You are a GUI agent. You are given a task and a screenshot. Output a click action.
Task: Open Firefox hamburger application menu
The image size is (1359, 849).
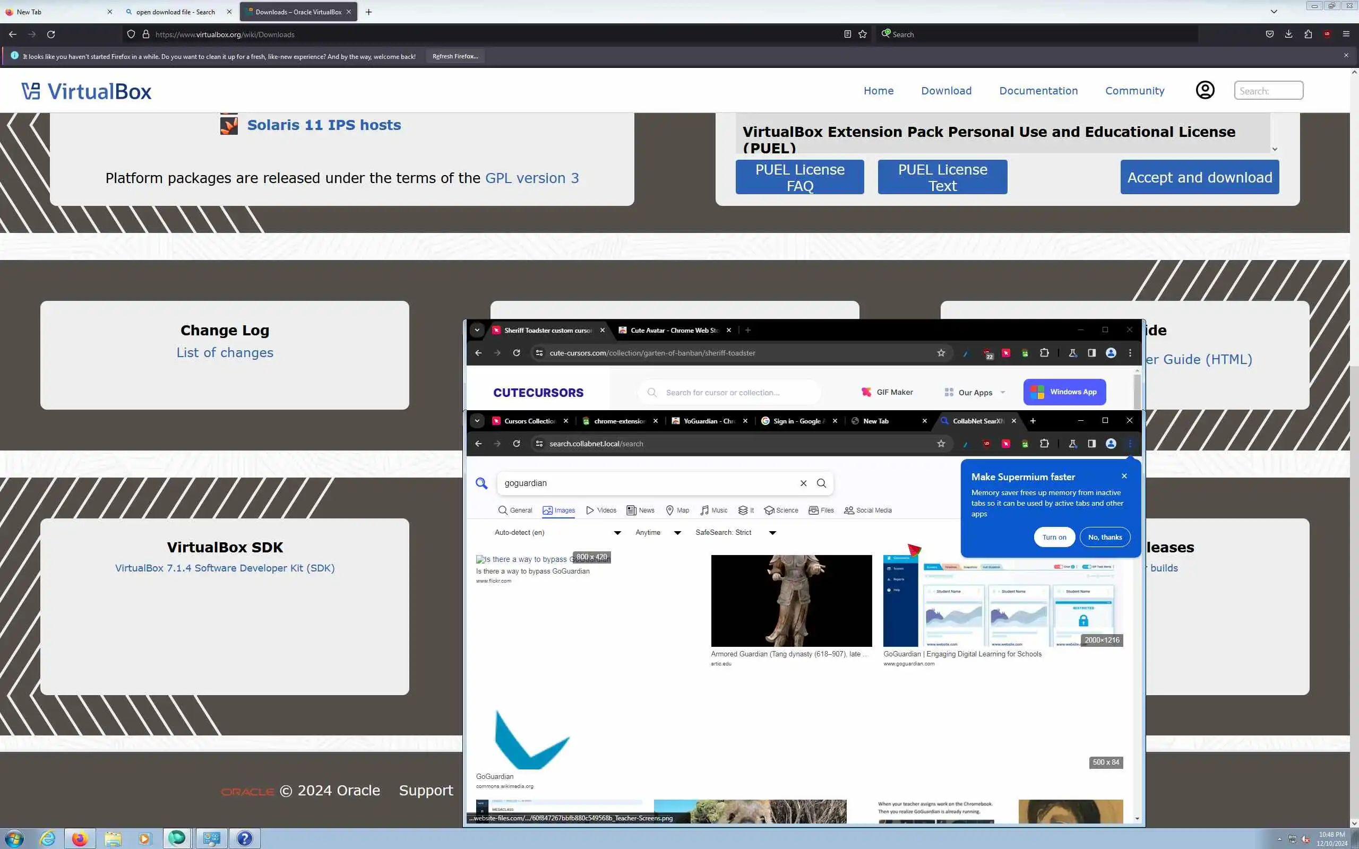(1346, 34)
